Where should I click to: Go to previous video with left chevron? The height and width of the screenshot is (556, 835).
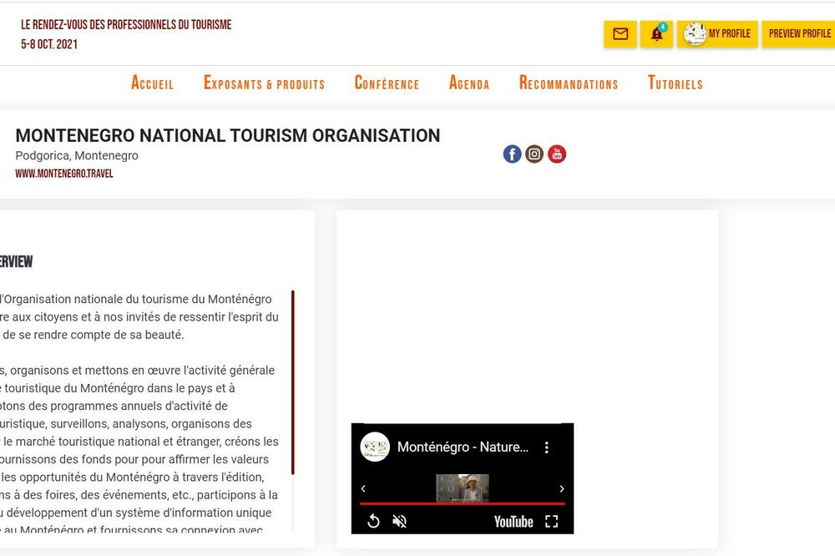(x=363, y=489)
